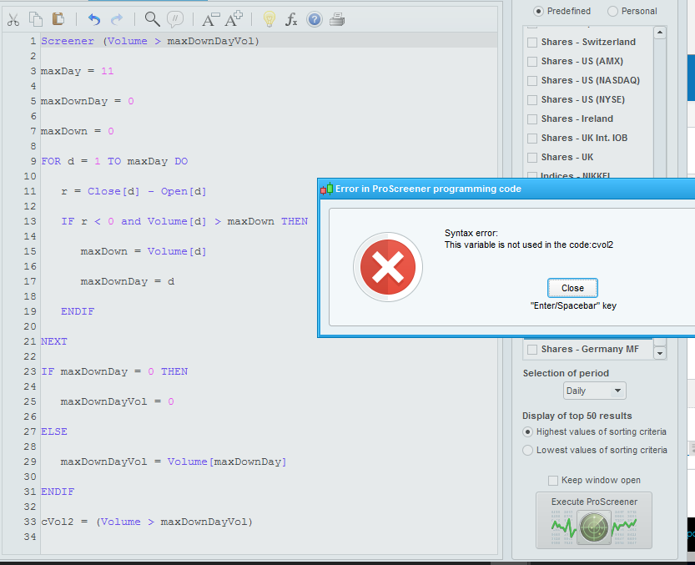Check Shares - Germany MF

coord(532,350)
